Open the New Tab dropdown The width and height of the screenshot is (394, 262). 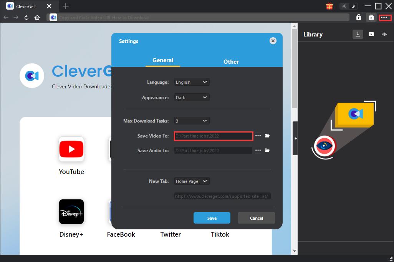192,181
